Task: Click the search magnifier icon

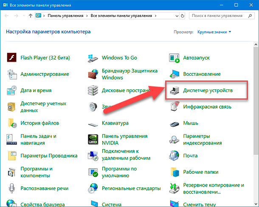Action: click(250, 16)
